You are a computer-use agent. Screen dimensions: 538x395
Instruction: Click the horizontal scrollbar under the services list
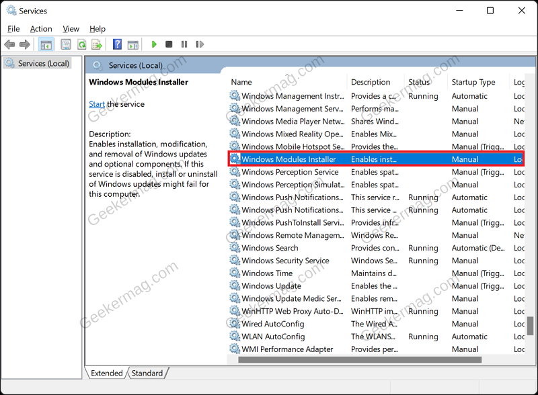click(x=360, y=359)
